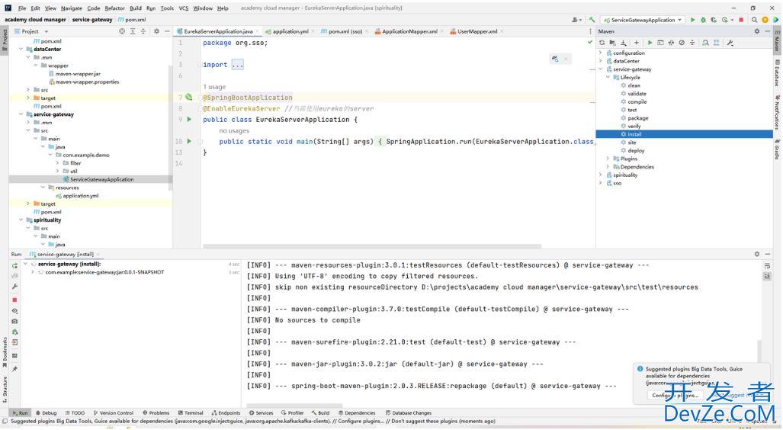Viewport: 783px width, 430px height.
Task: Open the run configuration dropdown ServiceGatewayApplication
Action: click(x=643, y=20)
